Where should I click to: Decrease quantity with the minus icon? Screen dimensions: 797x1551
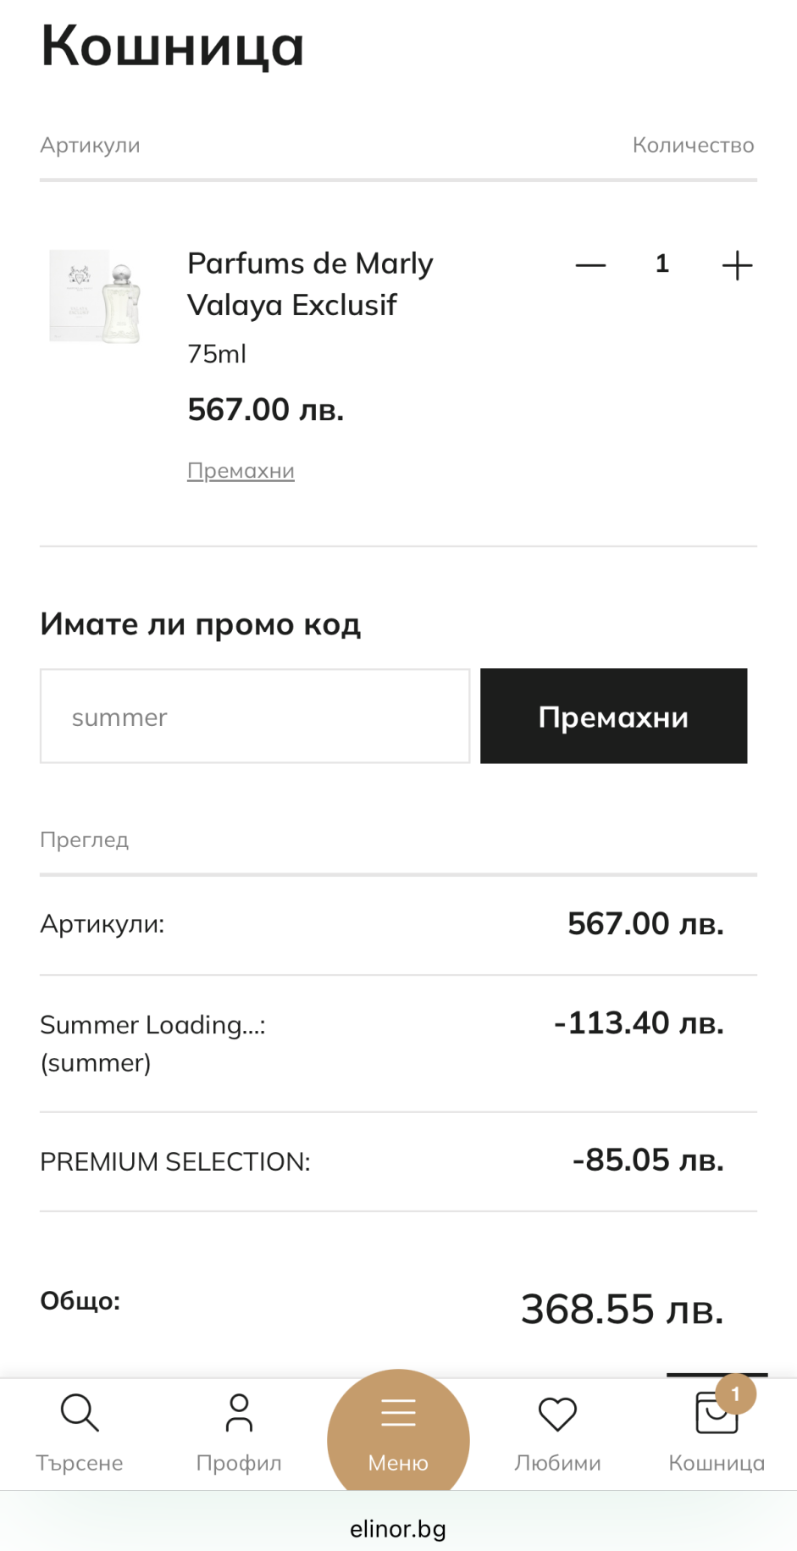(x=590, y=265)
